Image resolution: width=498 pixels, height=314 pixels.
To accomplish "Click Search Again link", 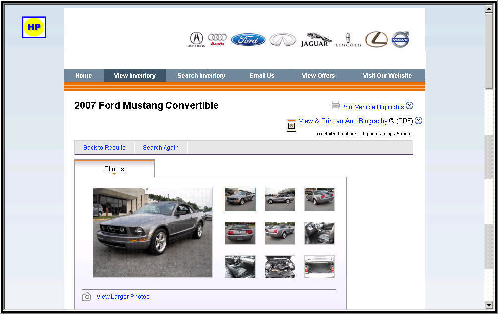I will [161, 148].
